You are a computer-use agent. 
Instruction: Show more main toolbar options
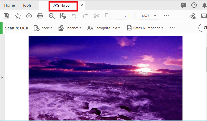point(166,16)
